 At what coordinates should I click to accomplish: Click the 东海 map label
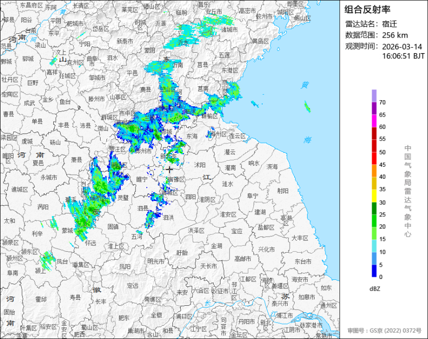(x=192, y=136)
